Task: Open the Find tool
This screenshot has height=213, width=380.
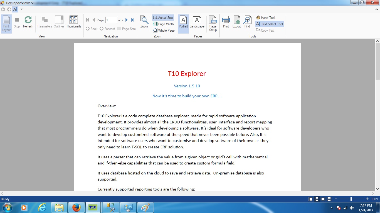Action: click(x=247, y=22)
